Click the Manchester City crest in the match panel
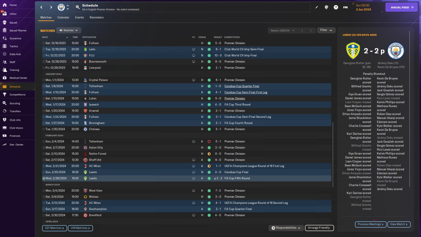This screenshot has width=421, height=237. [x=396, y=51]
